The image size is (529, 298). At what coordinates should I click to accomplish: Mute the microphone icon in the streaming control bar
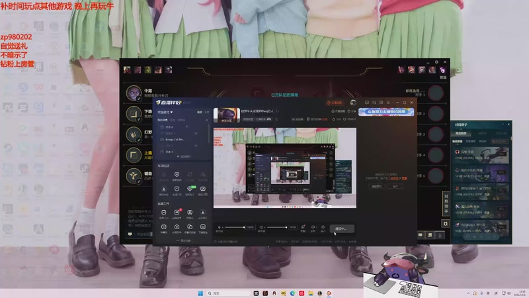pyautogui.click(x=220, y=227)
